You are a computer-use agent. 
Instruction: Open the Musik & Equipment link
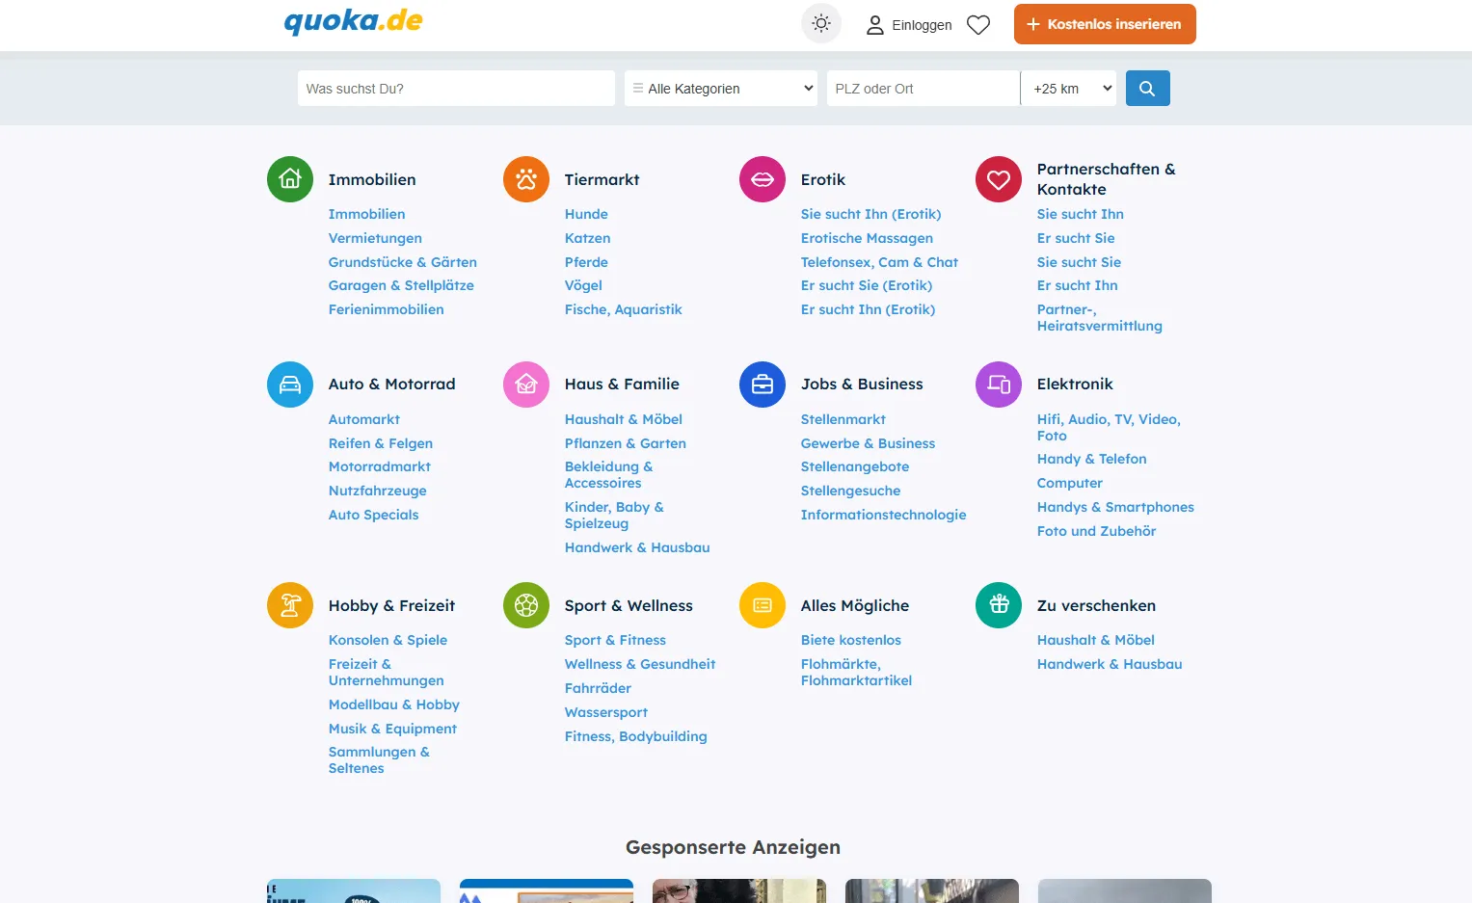coord(392,729)
